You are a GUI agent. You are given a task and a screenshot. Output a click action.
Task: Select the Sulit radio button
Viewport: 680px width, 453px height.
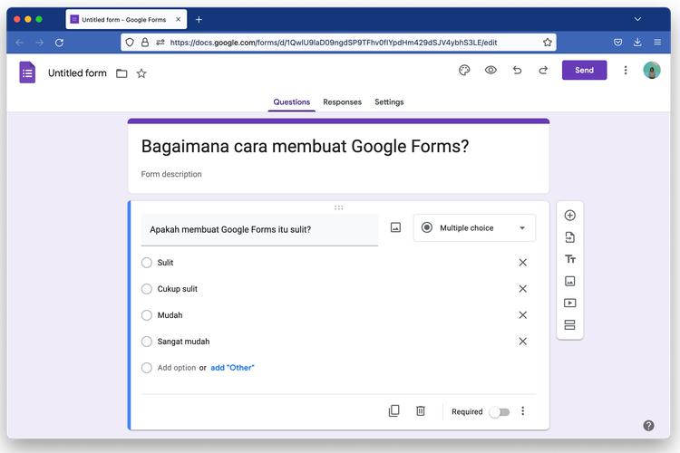tap(147, 263)
